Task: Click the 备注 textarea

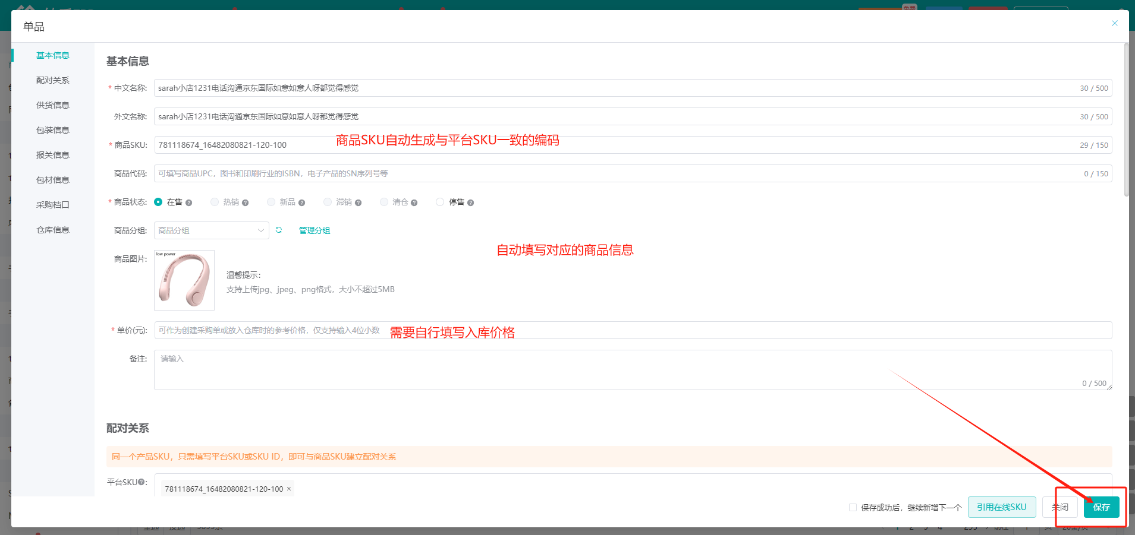Action: point(633,370)
